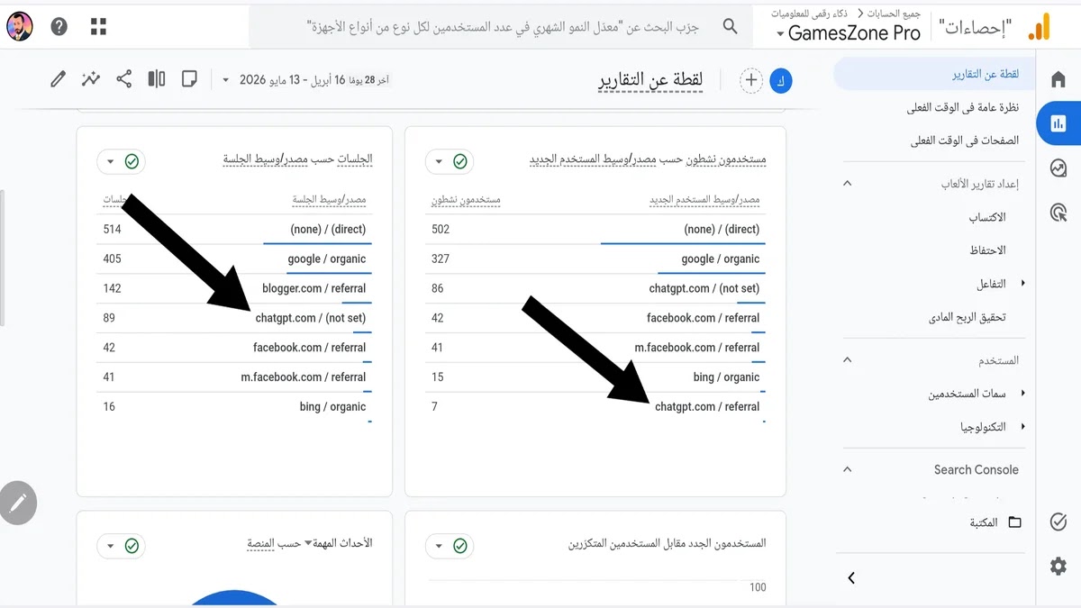Click green check on مستخدمون نشطون card

460,161
